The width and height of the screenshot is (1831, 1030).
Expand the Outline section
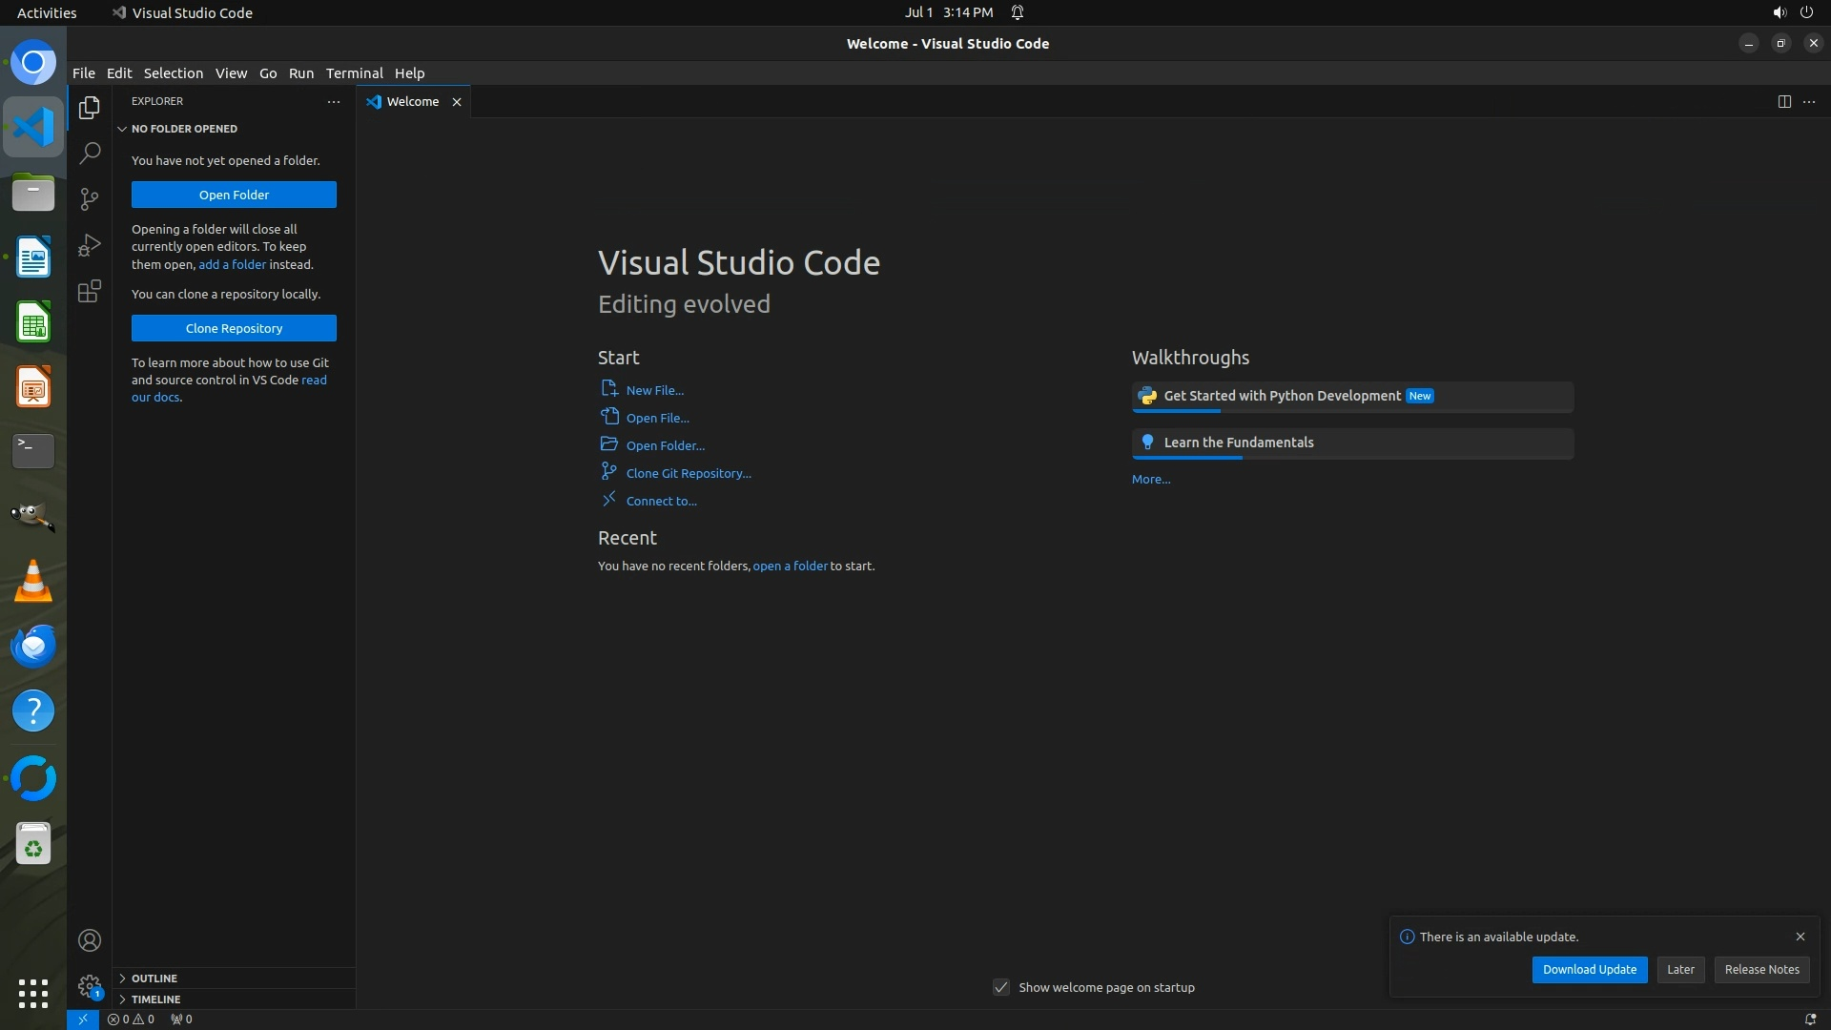click(x=154, y=978)
